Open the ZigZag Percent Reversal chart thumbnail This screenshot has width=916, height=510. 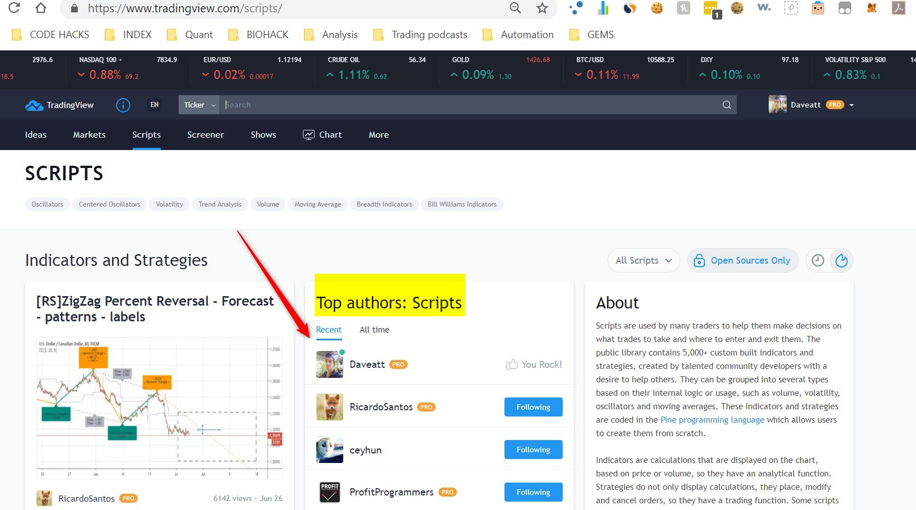pos(160,408)
